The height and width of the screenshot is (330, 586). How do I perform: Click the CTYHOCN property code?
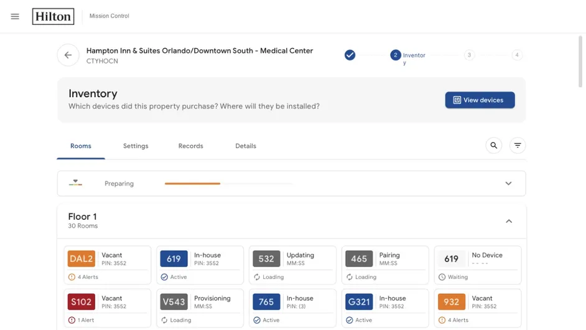102,61
